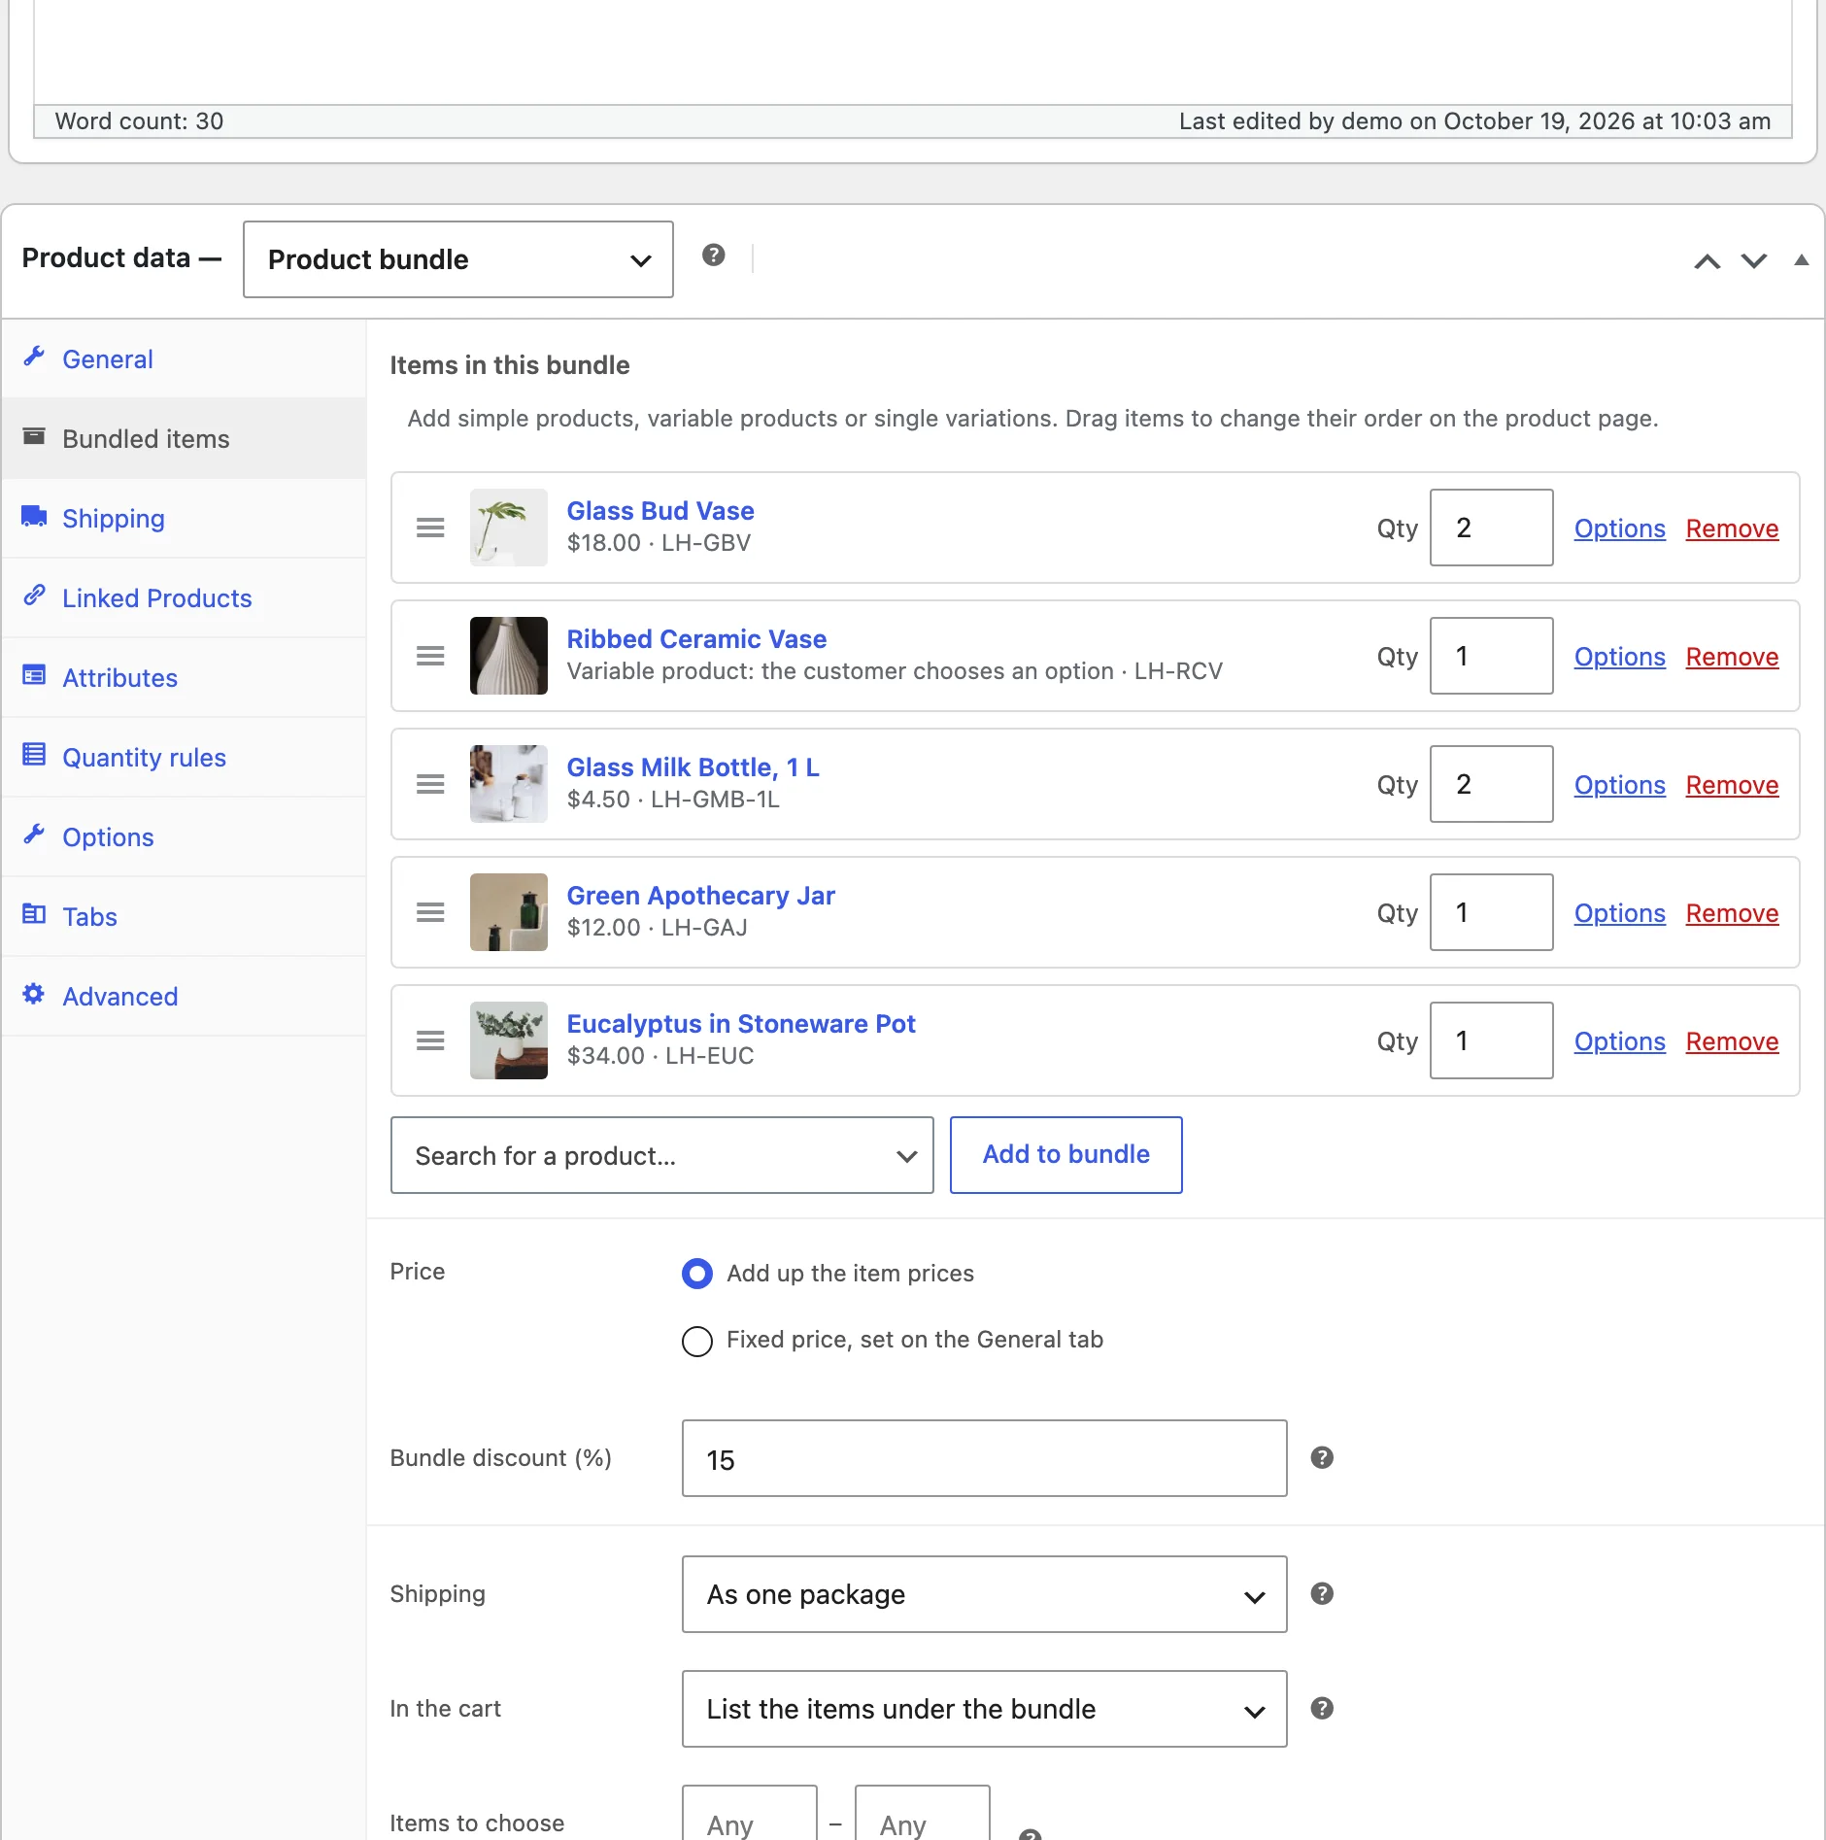Viewport: 1826px width, 1840px height.
Task: Expand the Search for a product dropdown
Action: [x=662, y=1155]
